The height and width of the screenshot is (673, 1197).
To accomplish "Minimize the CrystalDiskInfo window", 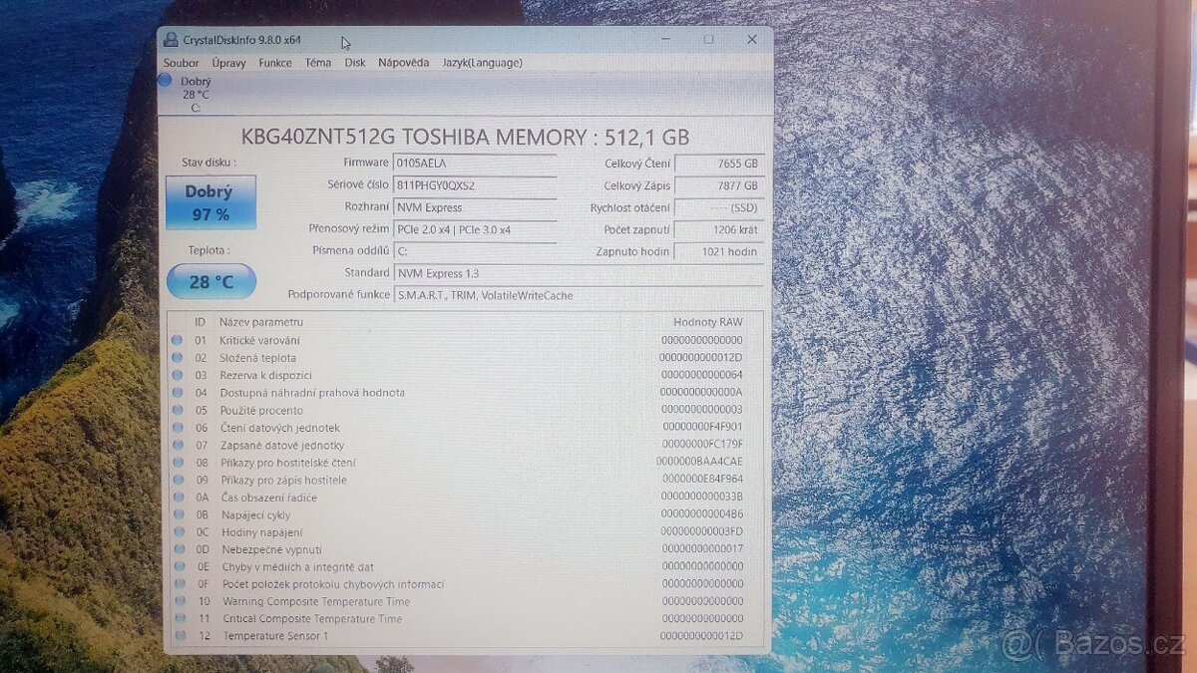I will coord(667,40).
